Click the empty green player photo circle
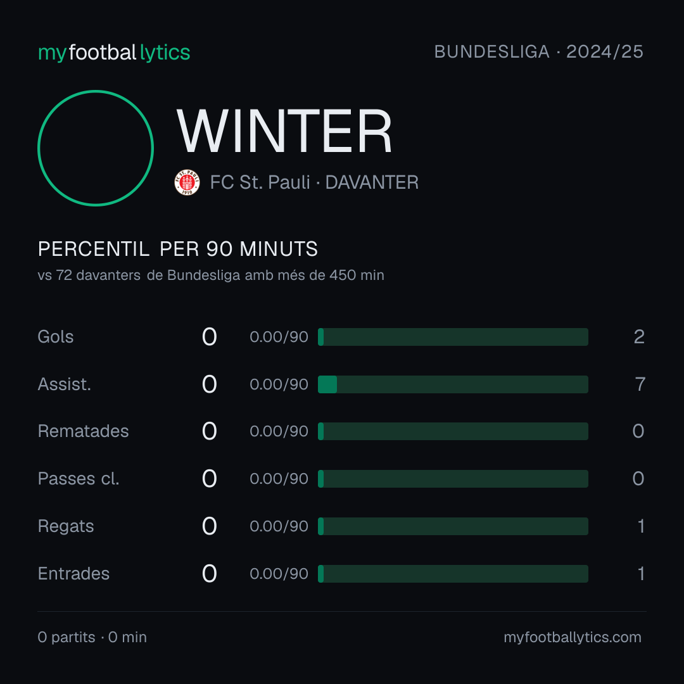Viewport: 684px width, 684px height. click(x=96, y=148)
